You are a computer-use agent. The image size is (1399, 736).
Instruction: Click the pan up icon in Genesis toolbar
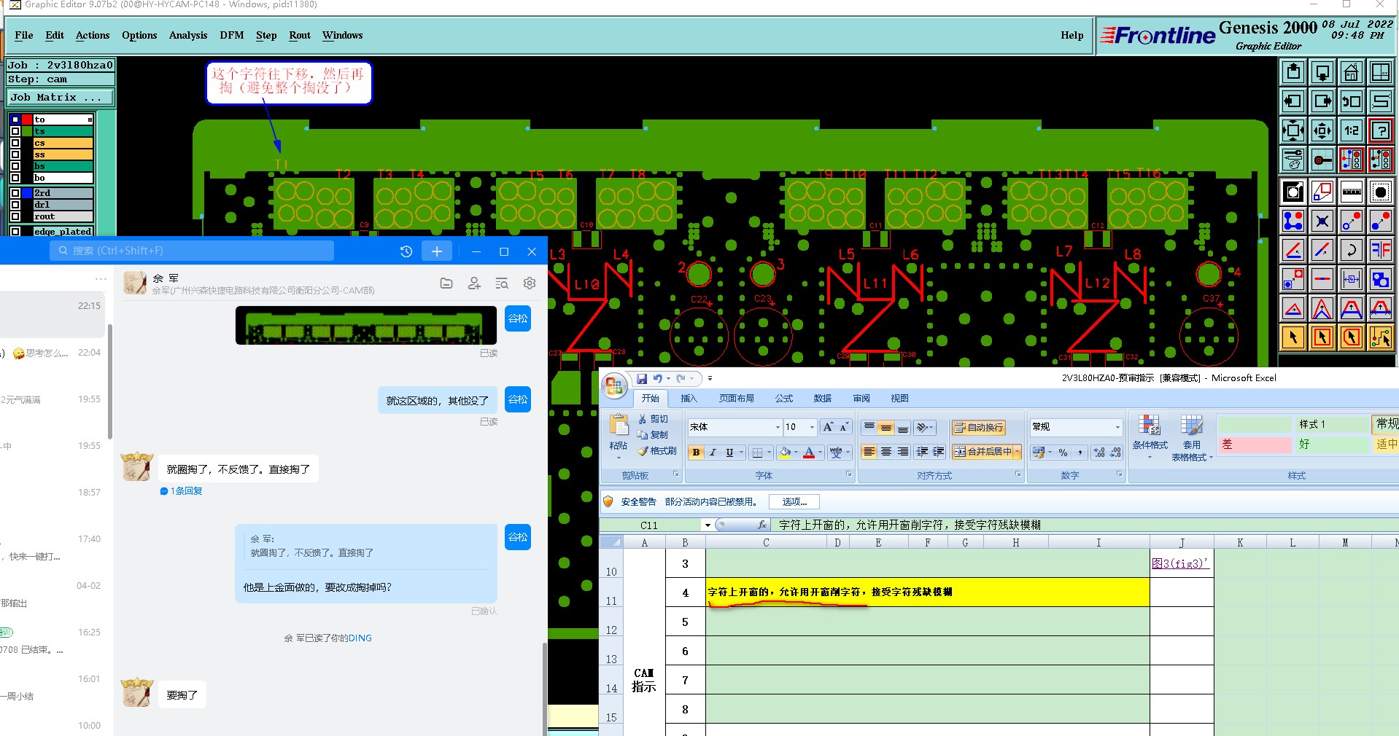(x=1293, y=72)
